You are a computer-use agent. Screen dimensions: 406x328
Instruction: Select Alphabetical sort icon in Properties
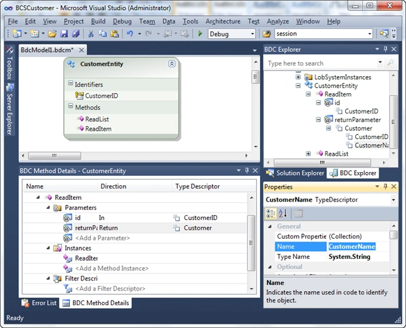[282, 214]
